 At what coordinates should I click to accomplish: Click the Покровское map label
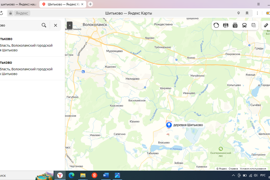(x=233, y=54)
